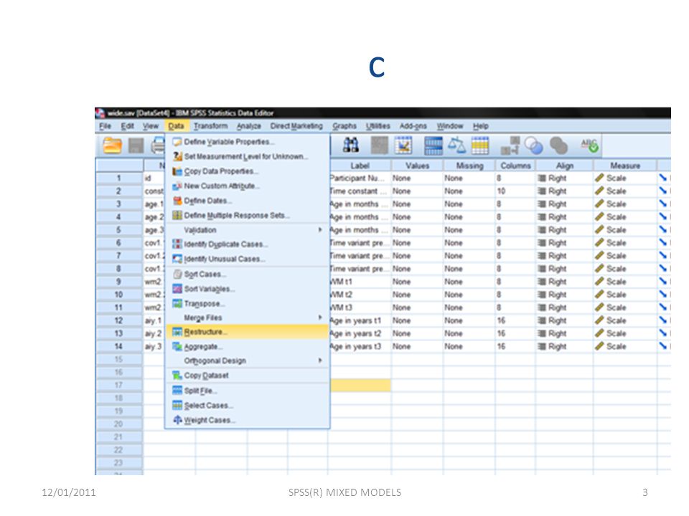
Task: Click the calendar icon beside Define Dates
Action: (x=177, y=201)
